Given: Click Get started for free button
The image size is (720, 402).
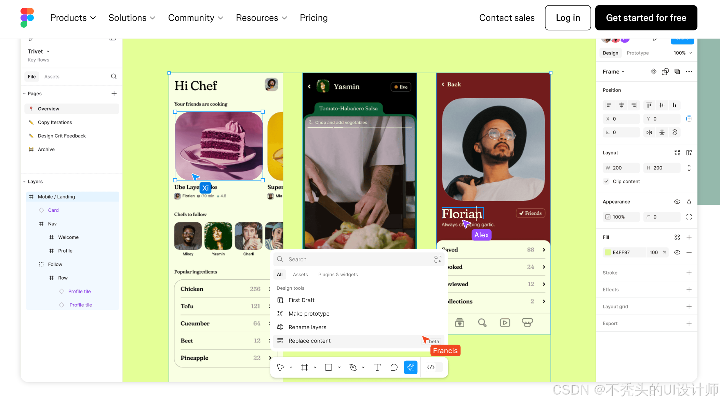Looking at the screenshot, I should click(646, 18).
